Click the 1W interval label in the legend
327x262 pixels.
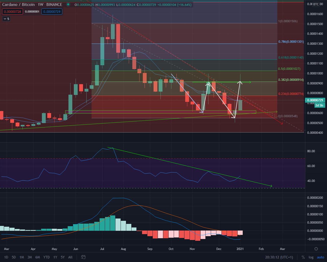41,5
